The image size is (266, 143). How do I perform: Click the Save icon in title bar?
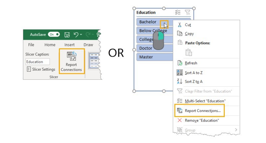(67, 35)
